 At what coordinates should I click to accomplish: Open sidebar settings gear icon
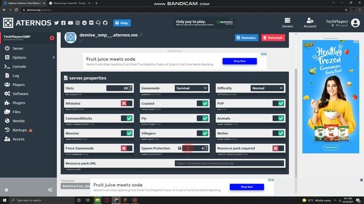[6, 190]
